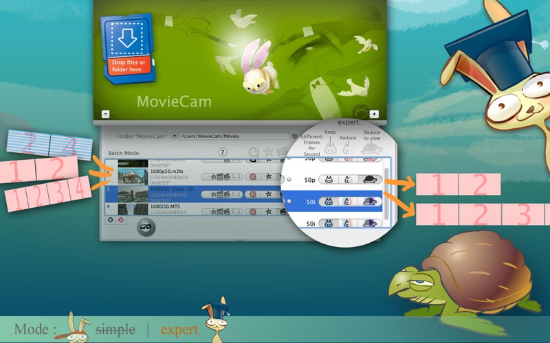The height and width of the screenshot is (343, 550).
Task: Click the file name '1080i50.MTS'
Action: pos(165,206)
